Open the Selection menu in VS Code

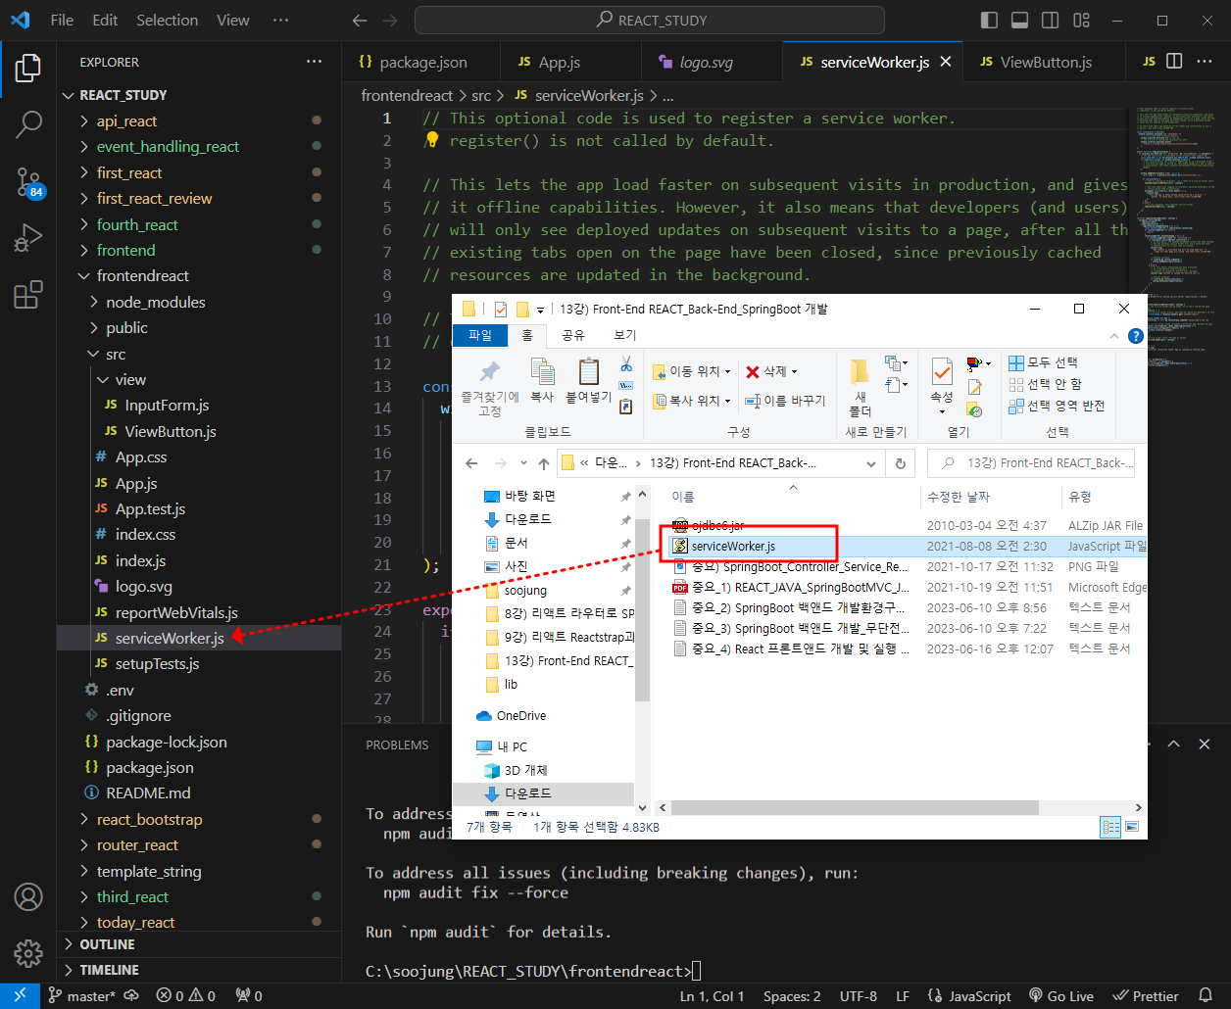[167, 20]
